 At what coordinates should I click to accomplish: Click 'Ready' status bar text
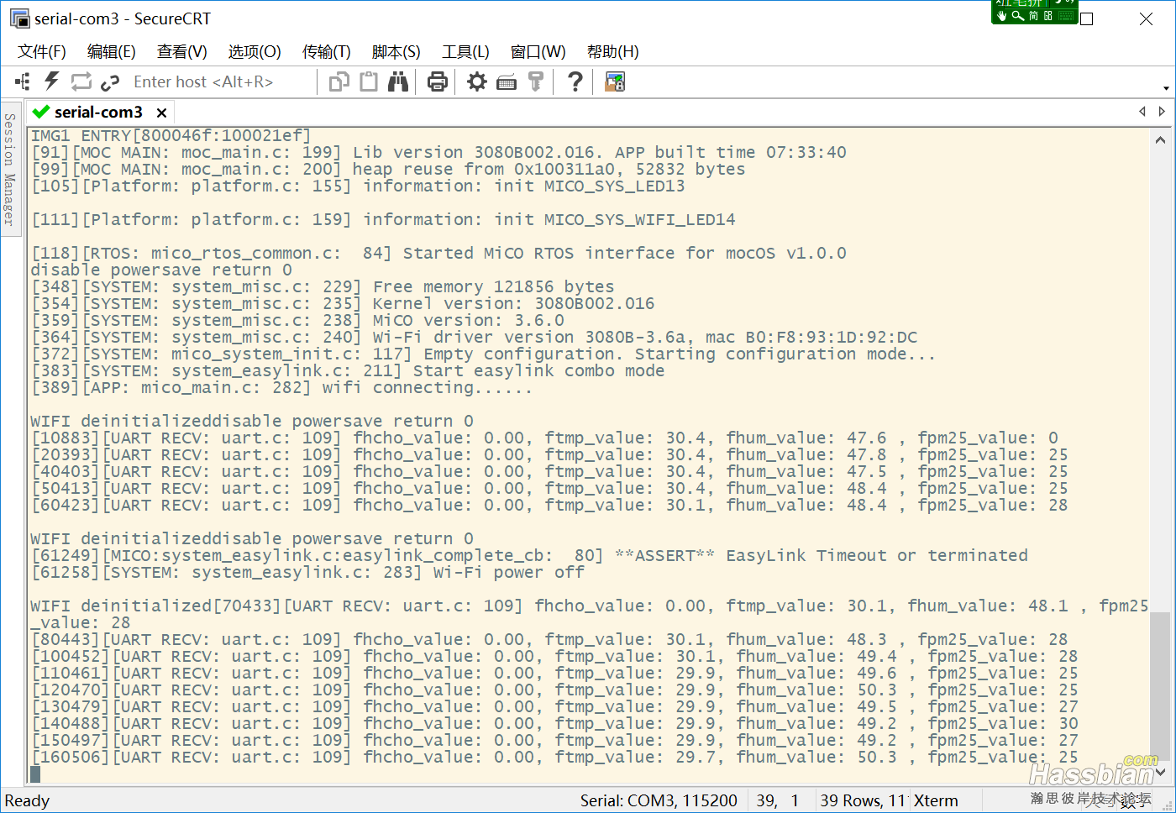point(28,800)
